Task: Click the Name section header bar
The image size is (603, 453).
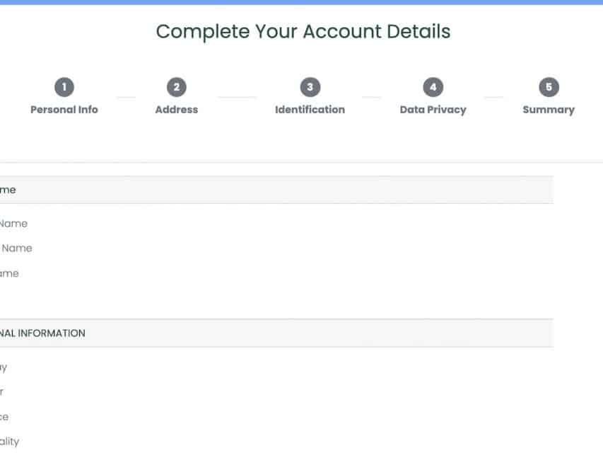Action: coord(276,190)
